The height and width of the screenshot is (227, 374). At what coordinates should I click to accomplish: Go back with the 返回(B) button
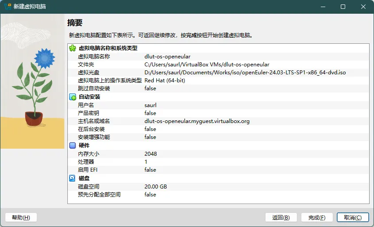(x=281, y=217)
